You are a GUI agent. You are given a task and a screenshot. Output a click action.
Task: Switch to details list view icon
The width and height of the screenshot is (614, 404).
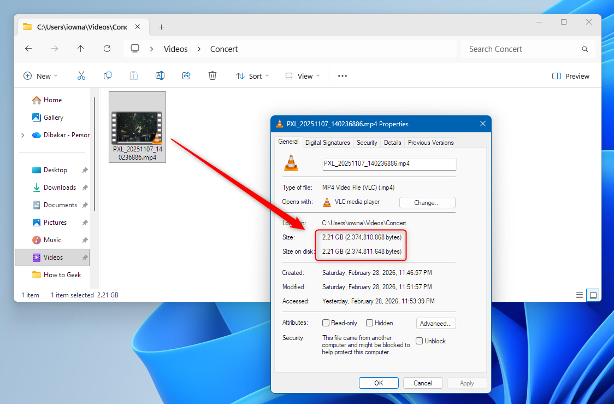(x=580, y=295)
